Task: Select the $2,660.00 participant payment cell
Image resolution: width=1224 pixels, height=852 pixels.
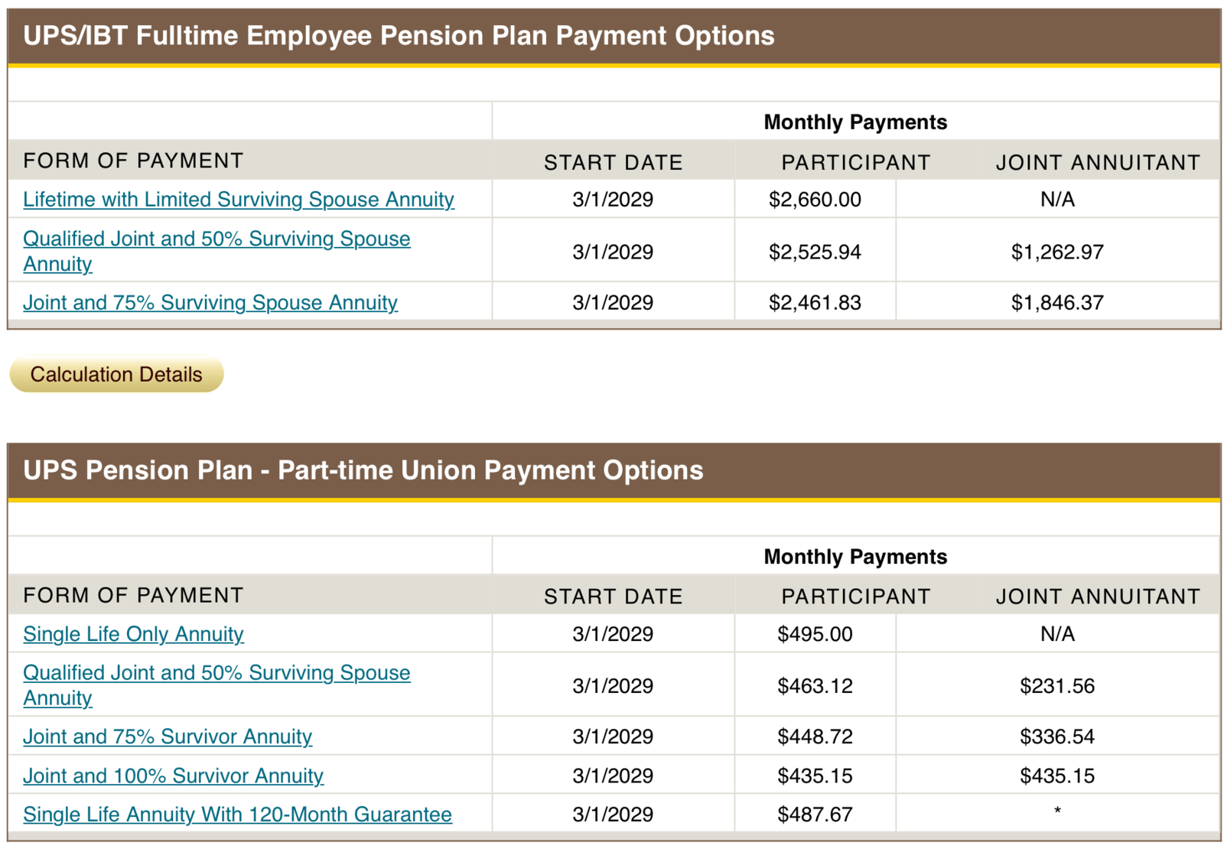Action: coord(815,200)
